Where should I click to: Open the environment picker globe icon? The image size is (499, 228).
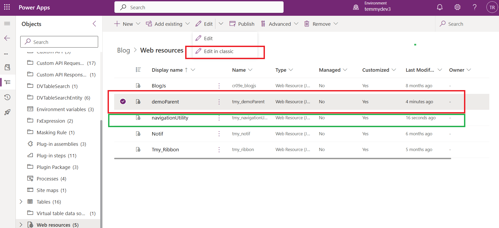[x=356, y=7]
